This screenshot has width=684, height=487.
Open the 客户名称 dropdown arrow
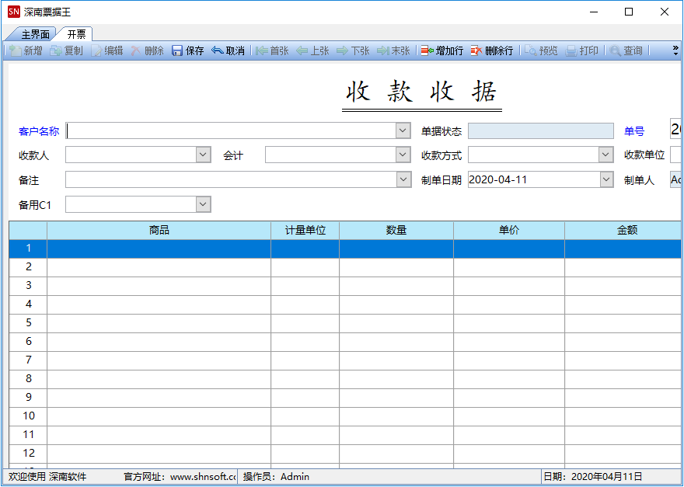[403, 130]
